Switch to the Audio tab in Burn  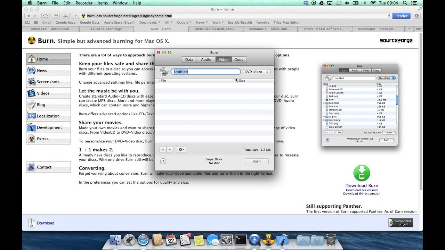click(206, 59)
